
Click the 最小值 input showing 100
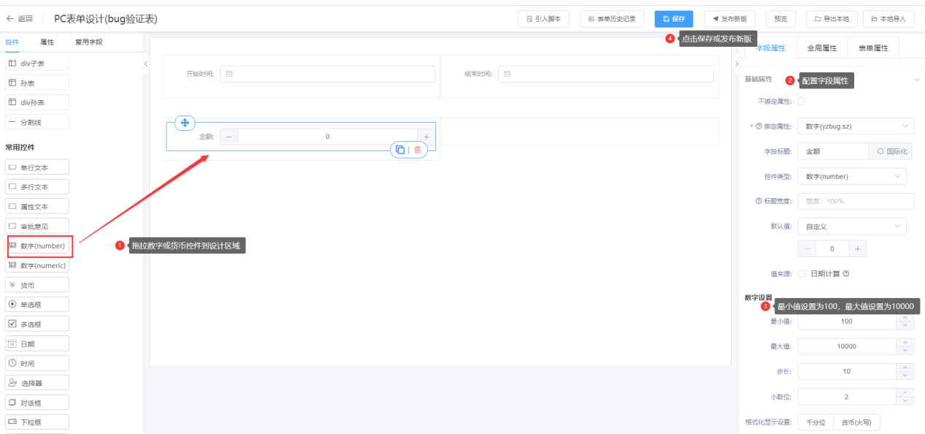coord(847,321)
